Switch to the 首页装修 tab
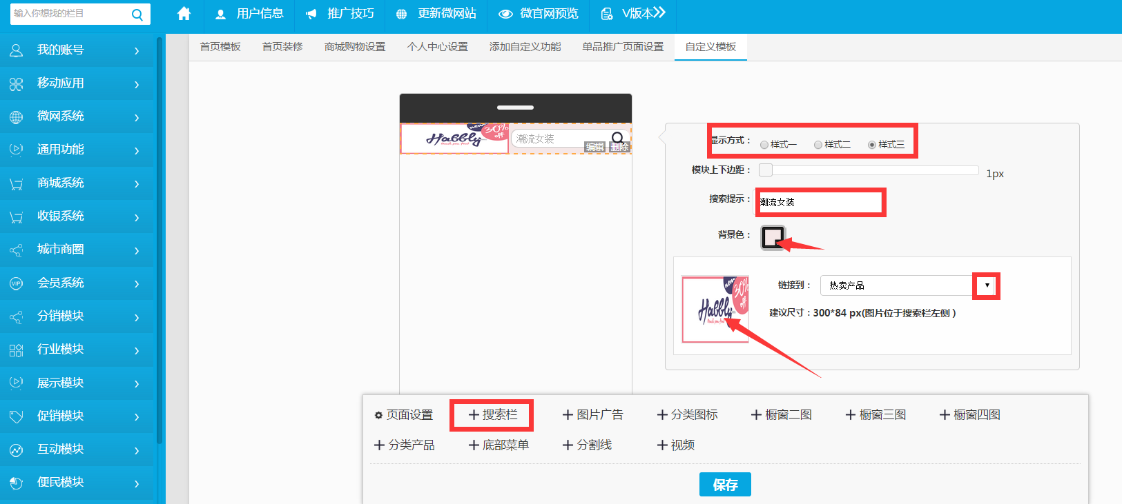1122x504 pixels. tap(282, 47)
